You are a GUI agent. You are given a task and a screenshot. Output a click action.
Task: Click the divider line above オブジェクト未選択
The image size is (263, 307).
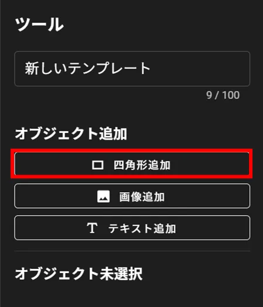[132, 251]
